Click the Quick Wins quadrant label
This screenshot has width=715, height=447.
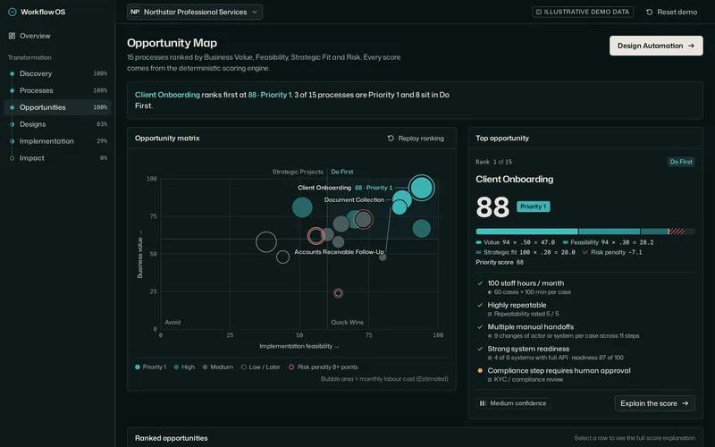click(347, 322)
